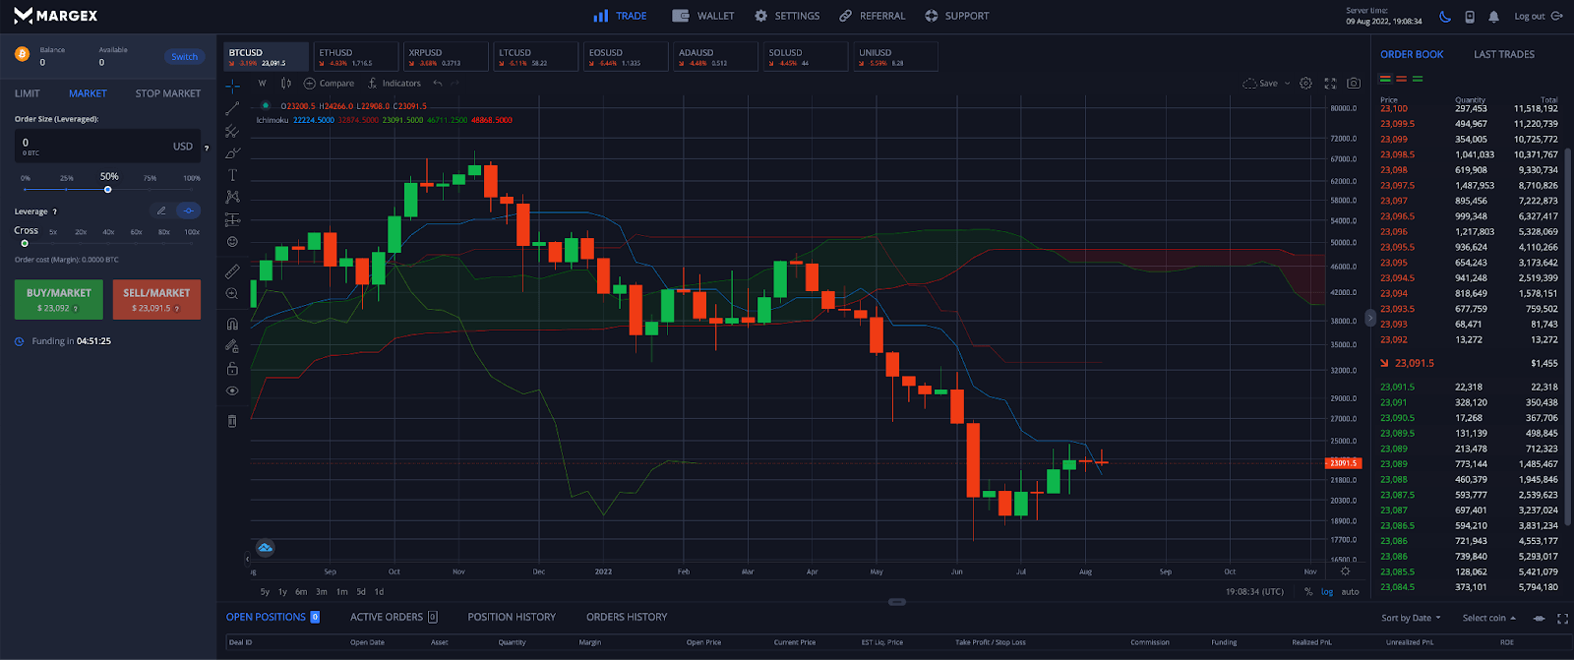Toggle stay in drawing mode
1574x660 pixels.
(x=232, y=346)
